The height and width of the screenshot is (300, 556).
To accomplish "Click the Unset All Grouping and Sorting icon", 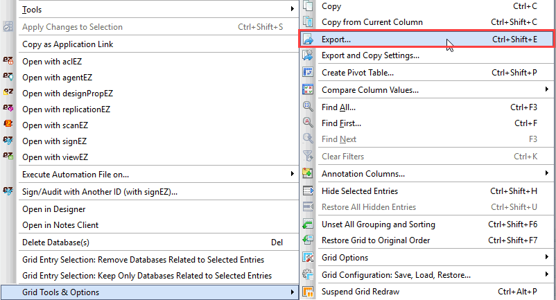I will tap(309, 224).
